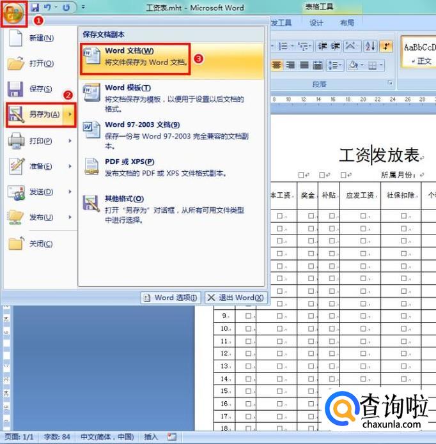Select 打开(O) in Office menu
This screenshot has width=436, height=444.
tap(40, 63)
